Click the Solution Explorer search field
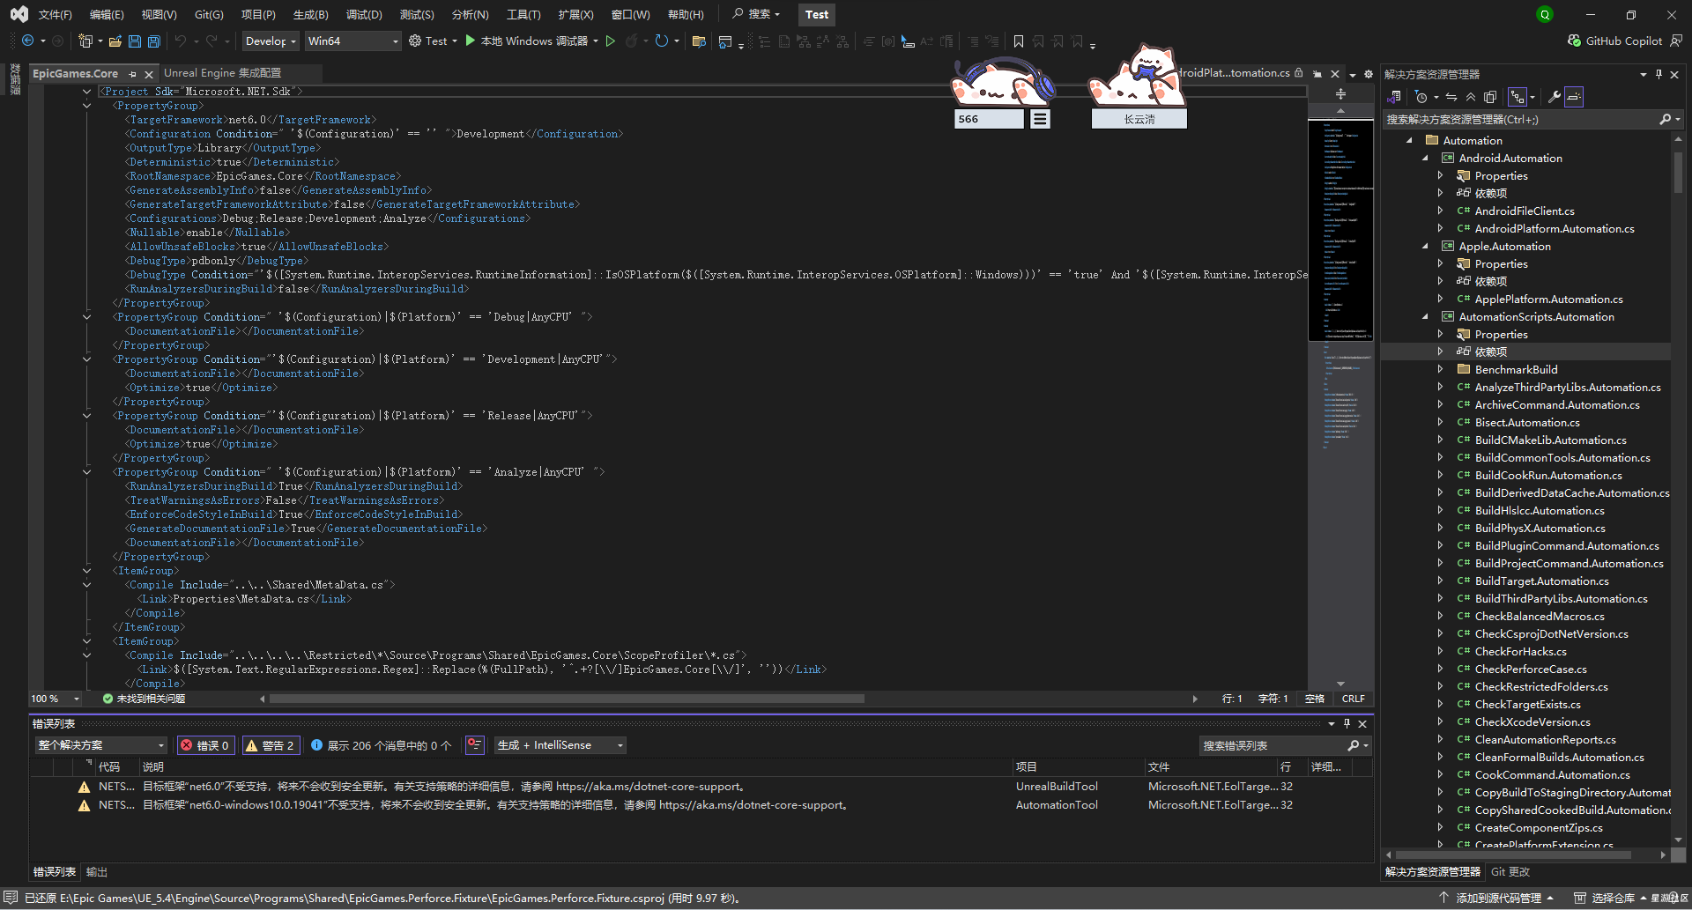Image resolution: width=1692 pixels, height=910 pixels. [x=1519, y=120]
